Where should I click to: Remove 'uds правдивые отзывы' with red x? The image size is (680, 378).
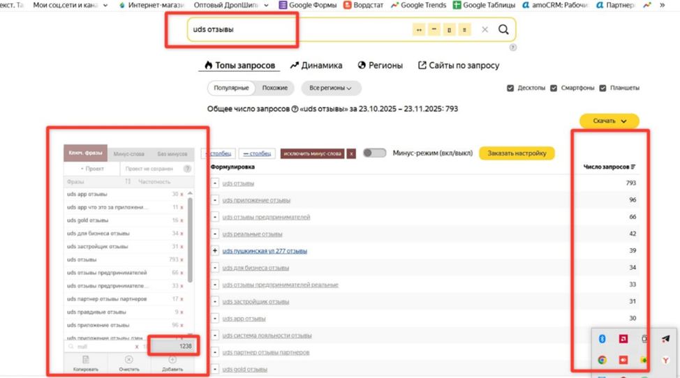[182, 312]
